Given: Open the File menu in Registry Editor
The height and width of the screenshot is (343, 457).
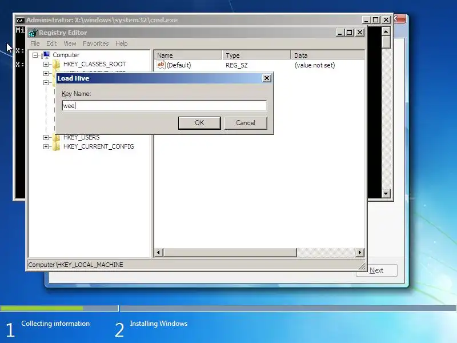Looking at the screenshot, I should (x=35, y=43).
